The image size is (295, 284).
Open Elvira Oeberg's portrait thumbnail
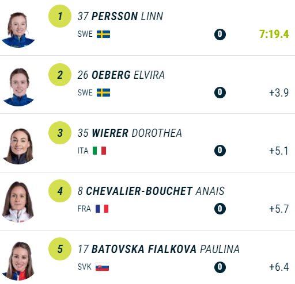(x=18, y=87)
